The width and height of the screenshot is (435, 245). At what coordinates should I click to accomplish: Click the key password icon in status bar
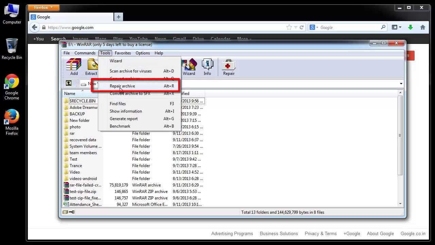[x=72, y=212]
